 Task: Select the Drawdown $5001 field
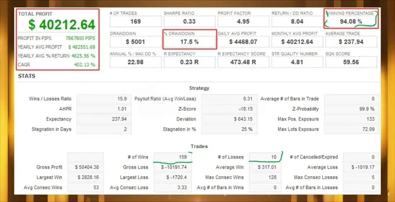point(135,42)
